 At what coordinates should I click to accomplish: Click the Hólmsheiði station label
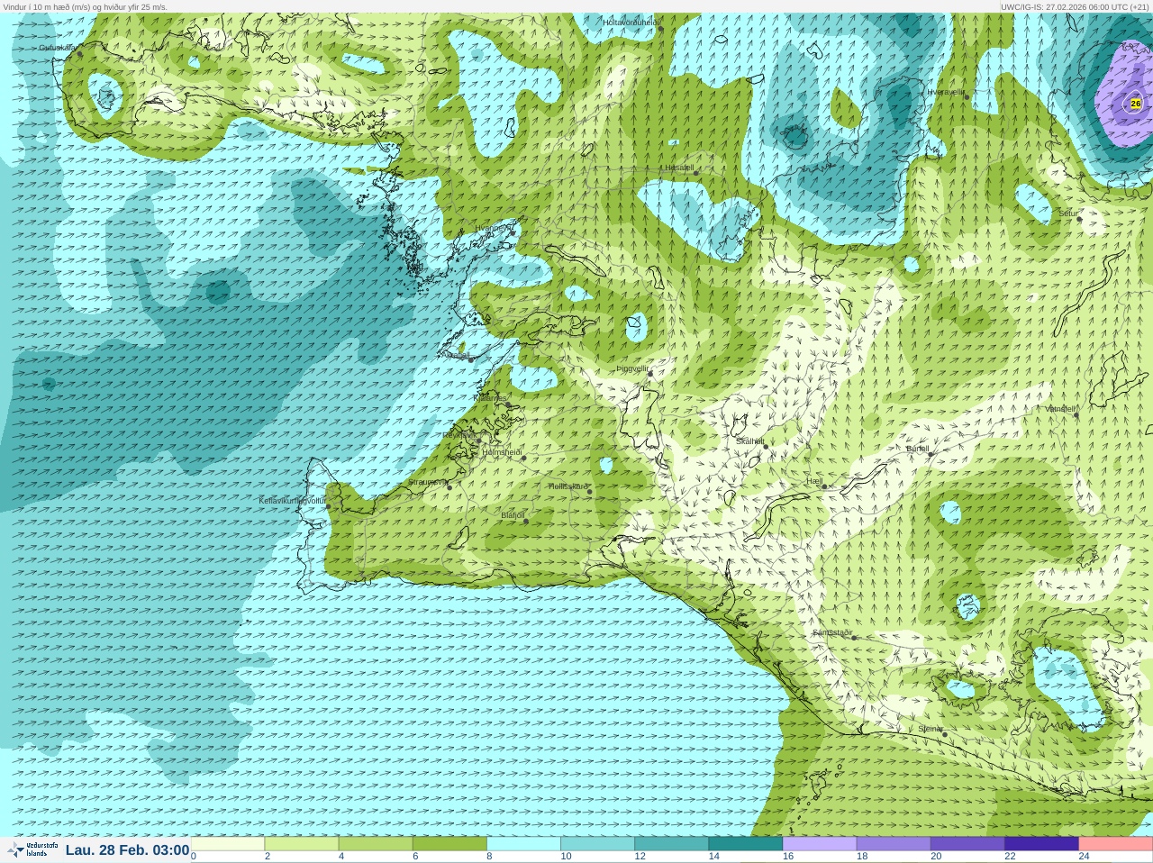[502, 452]
